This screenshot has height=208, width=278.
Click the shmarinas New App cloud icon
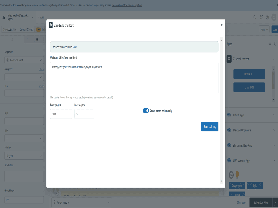click(229, 145)
